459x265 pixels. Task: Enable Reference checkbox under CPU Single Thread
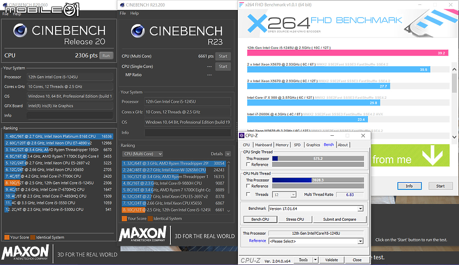coord(248,165)
